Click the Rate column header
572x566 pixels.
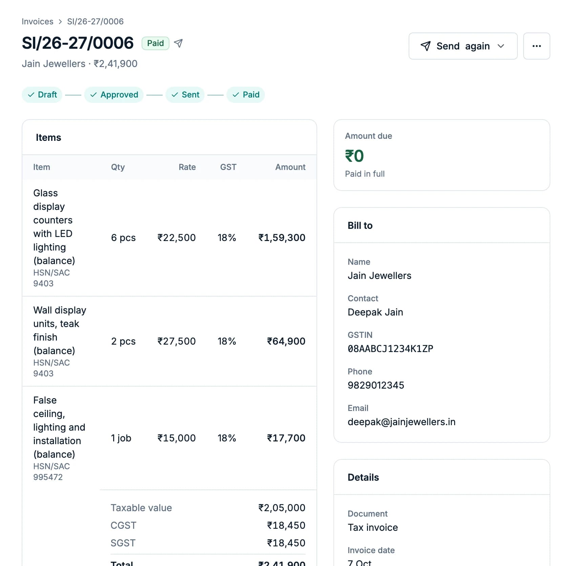point(187,167)
